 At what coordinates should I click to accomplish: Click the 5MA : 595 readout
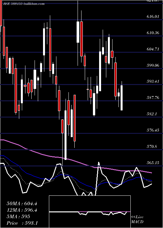click(x=18, y=217)
